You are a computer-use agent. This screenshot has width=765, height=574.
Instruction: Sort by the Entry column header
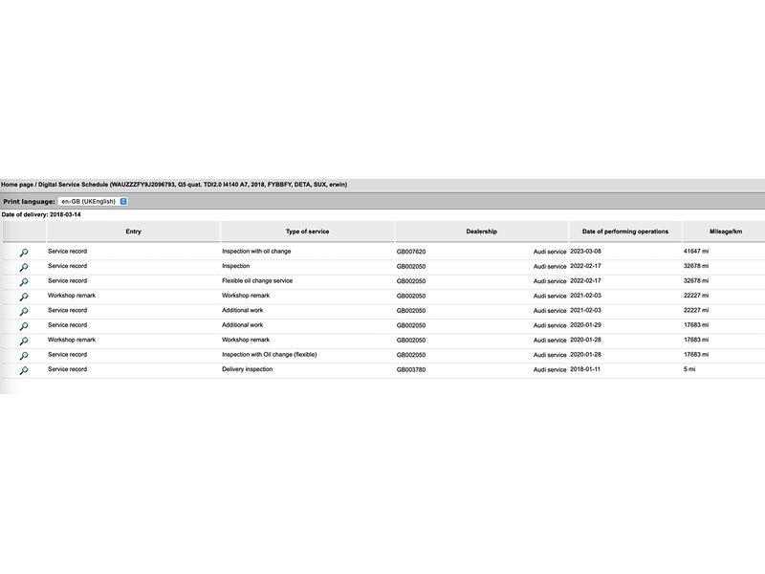pyautogui.click(x=133, y=232)
